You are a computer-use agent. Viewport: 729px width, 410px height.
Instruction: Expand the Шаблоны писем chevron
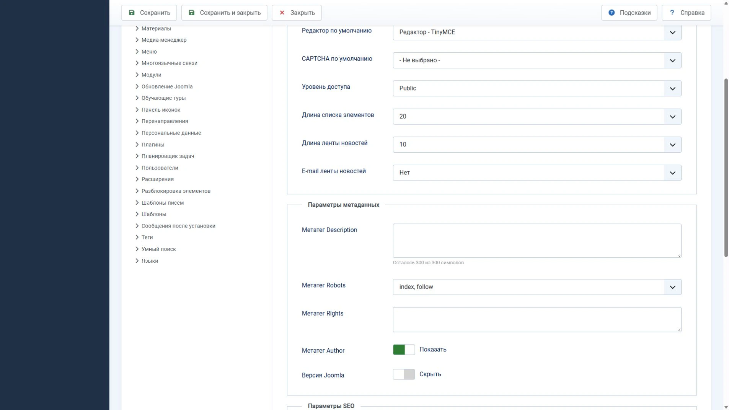(137, 203)
